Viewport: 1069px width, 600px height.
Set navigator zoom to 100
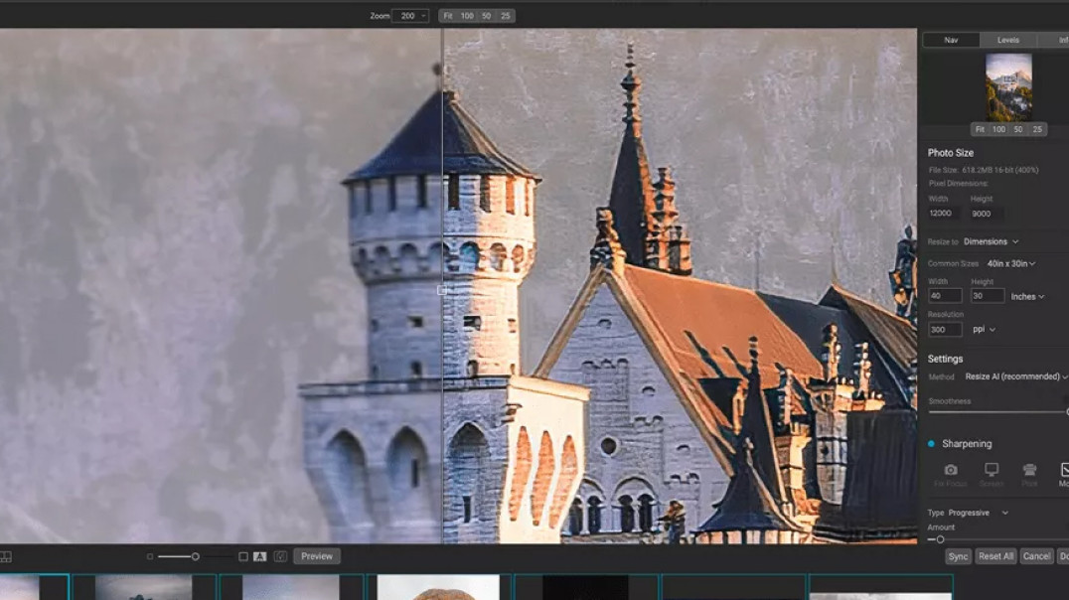[998, 129]
